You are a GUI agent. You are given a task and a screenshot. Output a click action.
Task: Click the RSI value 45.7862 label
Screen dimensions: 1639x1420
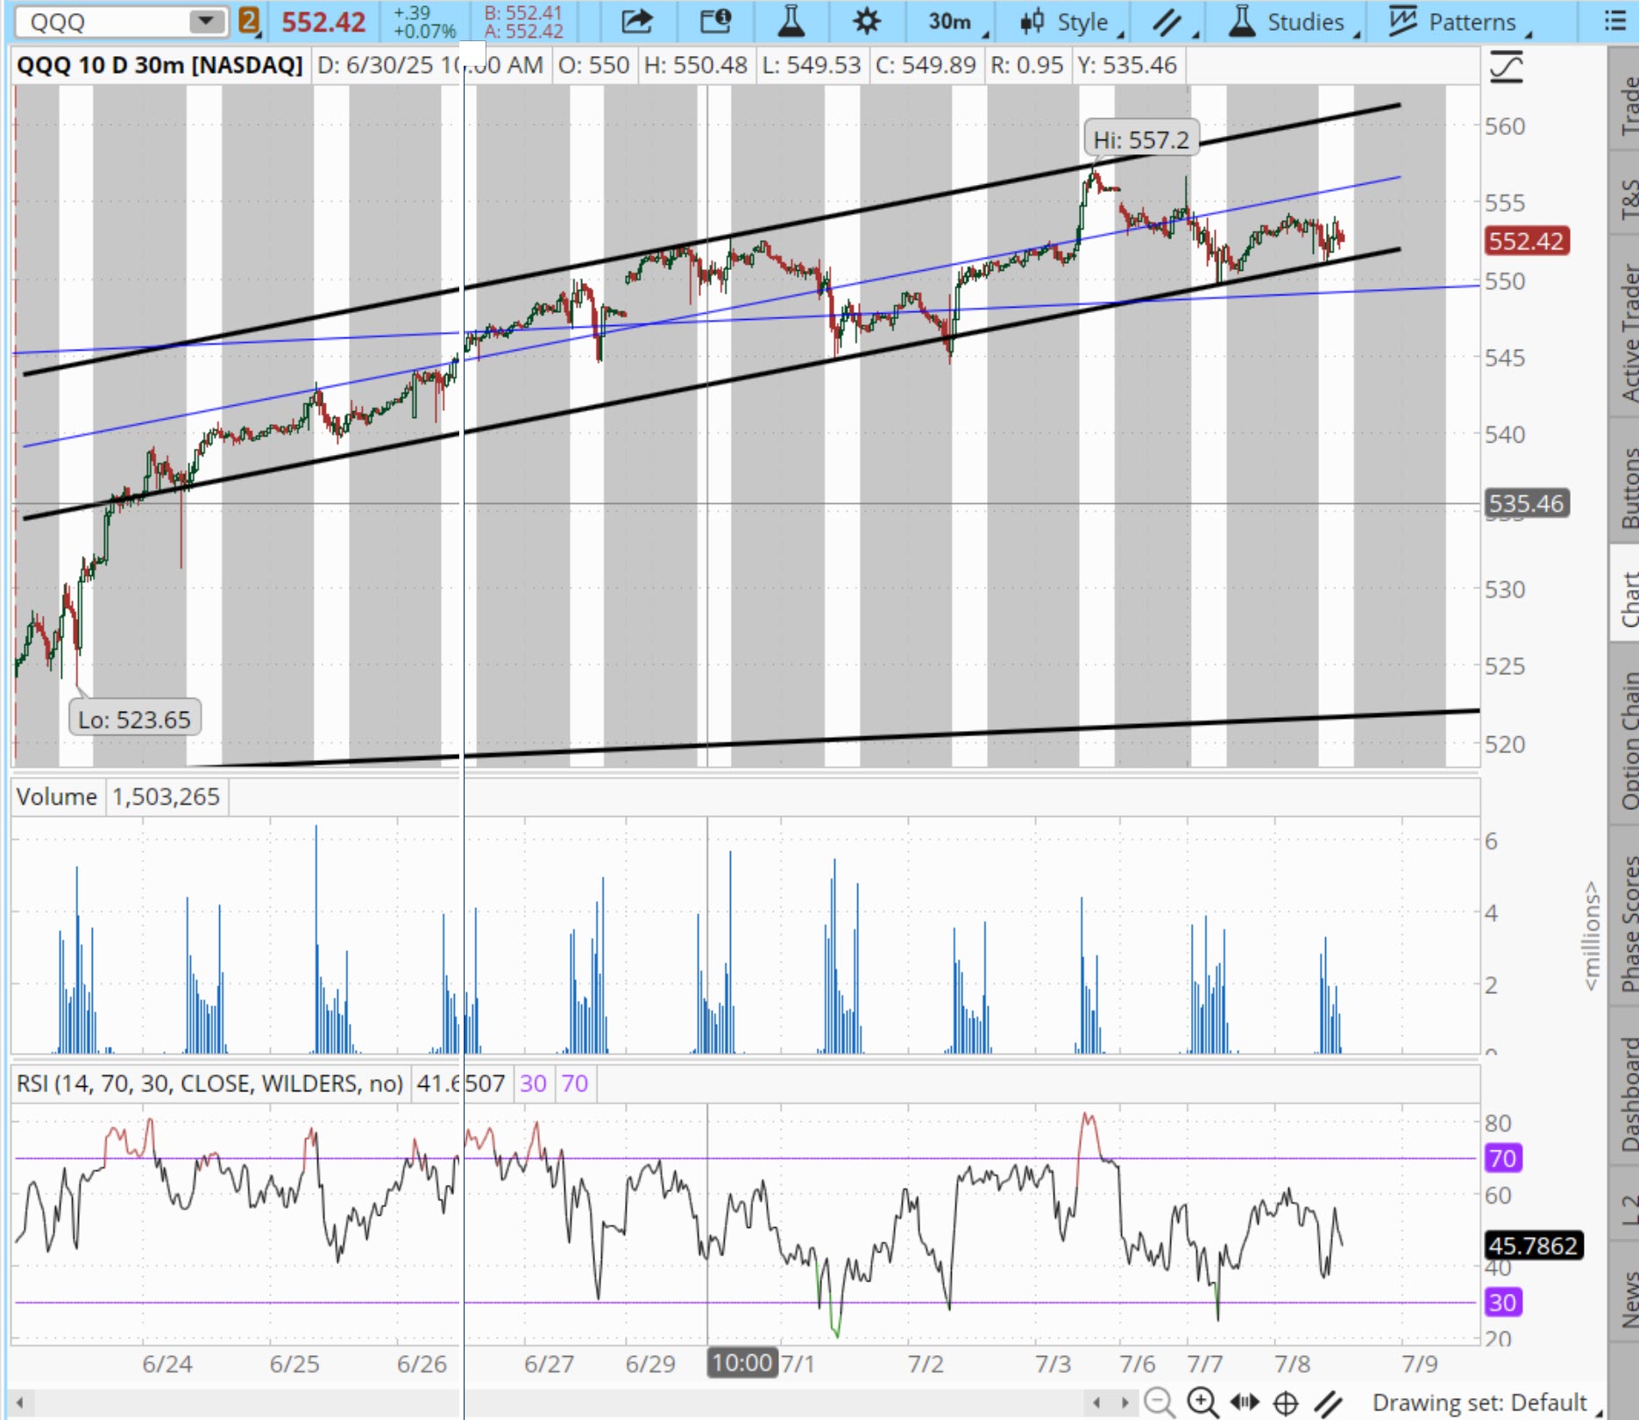coord(1533,1246)
